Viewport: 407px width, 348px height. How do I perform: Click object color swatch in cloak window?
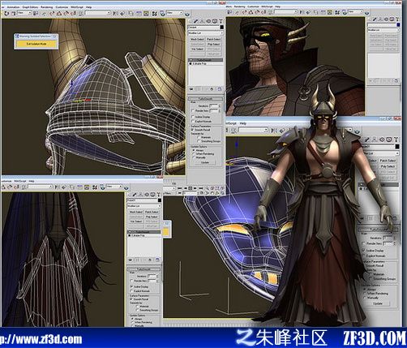160,200
